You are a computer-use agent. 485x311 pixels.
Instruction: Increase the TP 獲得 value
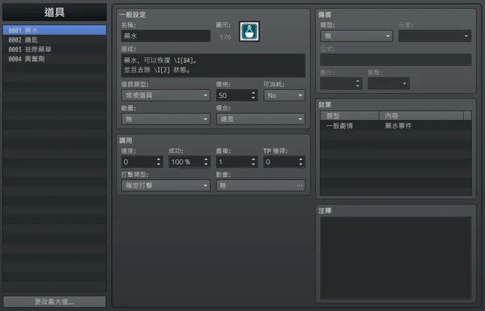[x=301, y=159]
